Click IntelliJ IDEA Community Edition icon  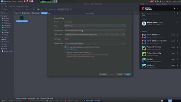coord(144,42)
